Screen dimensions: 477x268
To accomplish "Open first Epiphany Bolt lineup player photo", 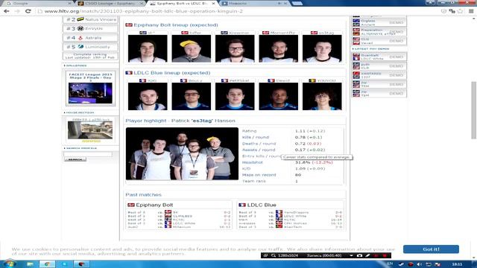I will point(148,48).
